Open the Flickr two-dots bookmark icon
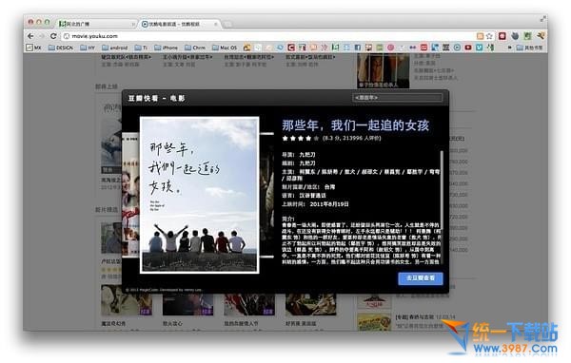Viewport: 571px width, 363px height. (413, 48)
